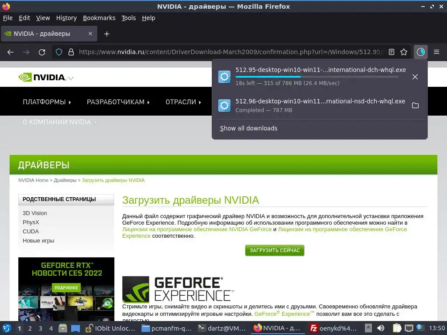The width and height of the screenshot is (447, 335).
Task: Bookmark this page with the star
Action: 404,52
